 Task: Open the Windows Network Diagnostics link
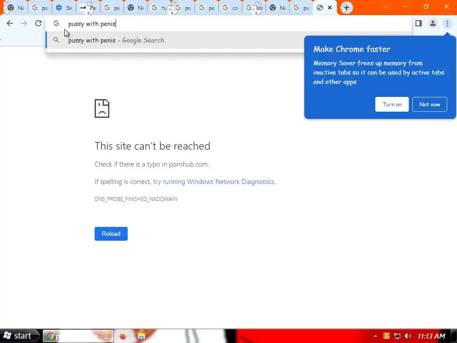click(x=214, y=182)
